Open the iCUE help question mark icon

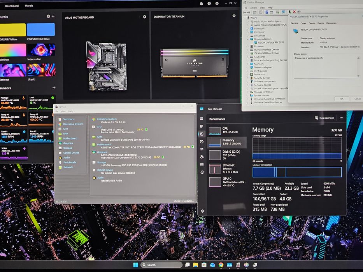tap(209, 3)
